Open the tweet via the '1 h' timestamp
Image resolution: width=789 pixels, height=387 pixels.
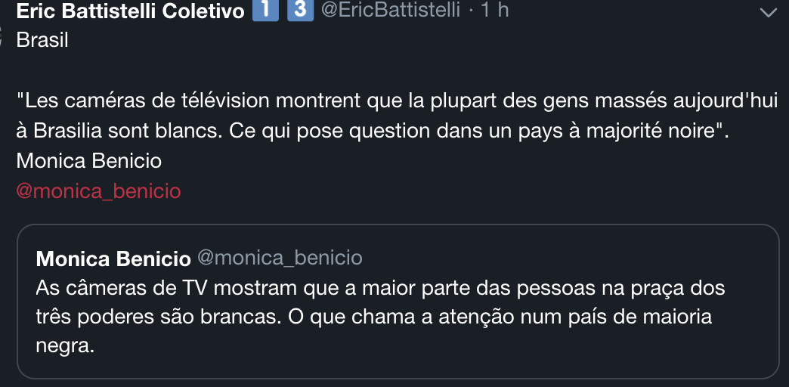[494, 11]
